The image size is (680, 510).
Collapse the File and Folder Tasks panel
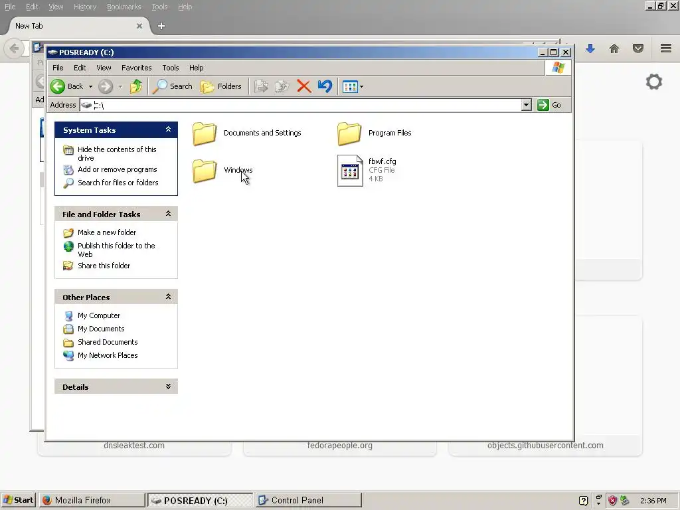point(168,214)
